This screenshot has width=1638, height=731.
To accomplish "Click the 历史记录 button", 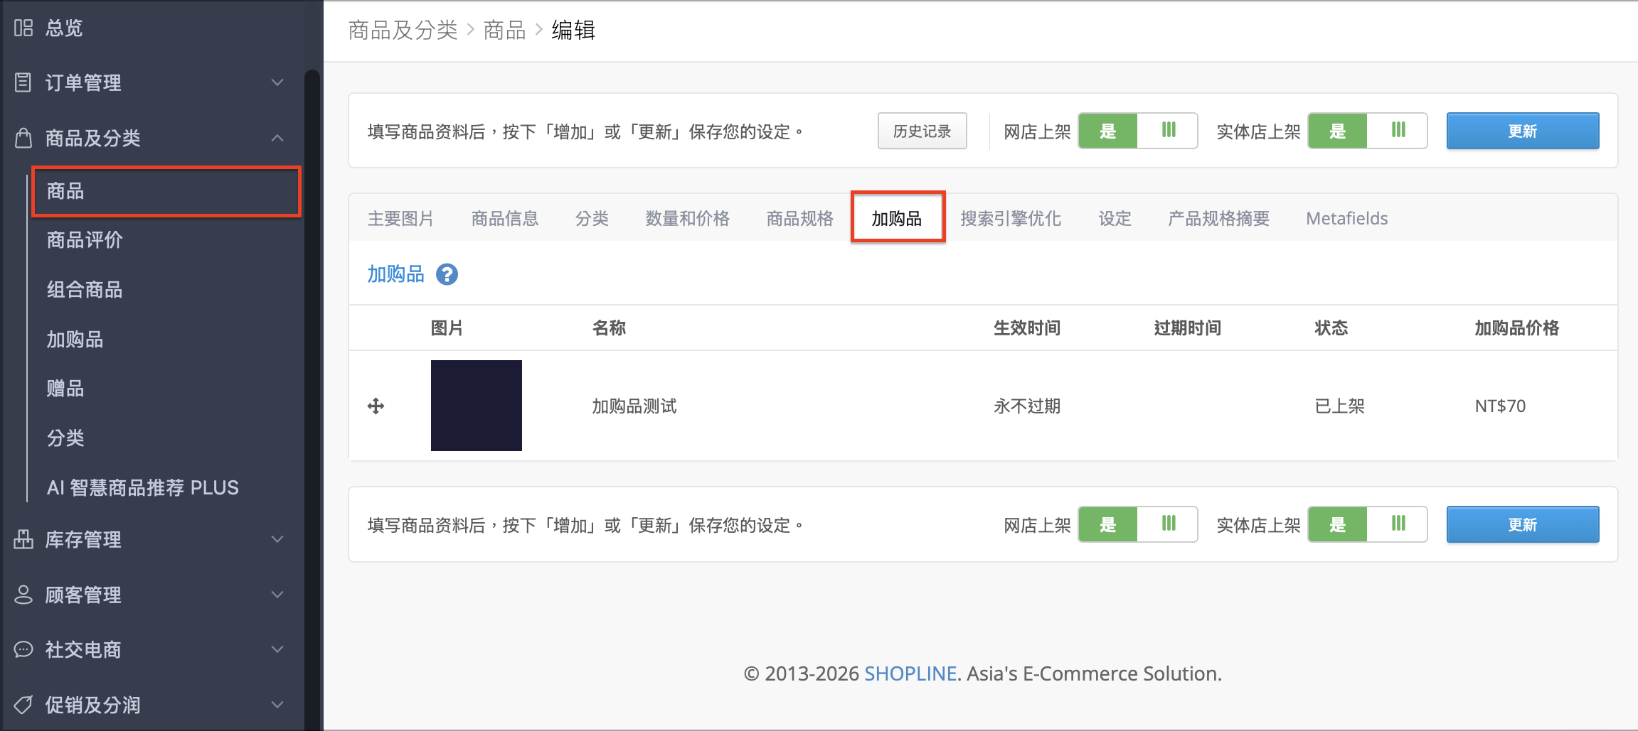I will coord(922,131).
